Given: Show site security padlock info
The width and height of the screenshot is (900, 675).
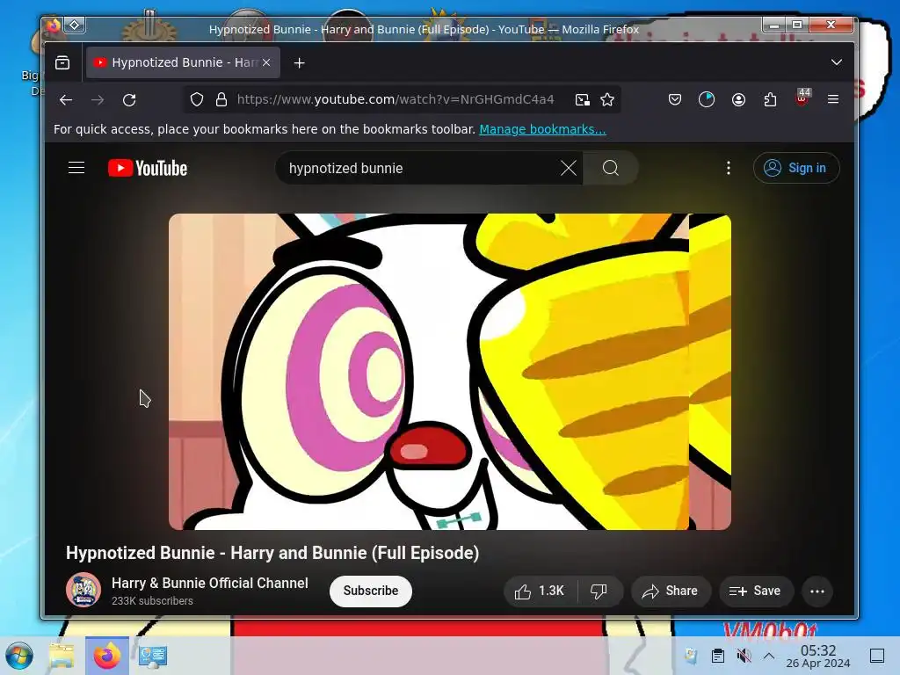Looking at the screenshot, I should click(221, 100).
